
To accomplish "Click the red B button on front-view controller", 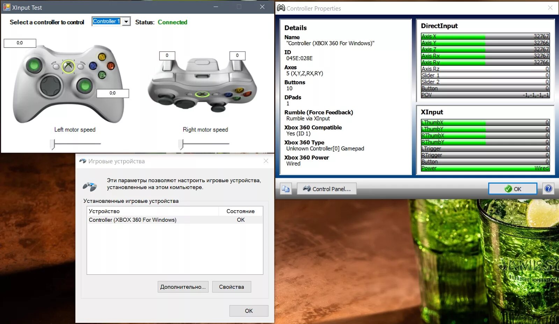I will 111,66.
